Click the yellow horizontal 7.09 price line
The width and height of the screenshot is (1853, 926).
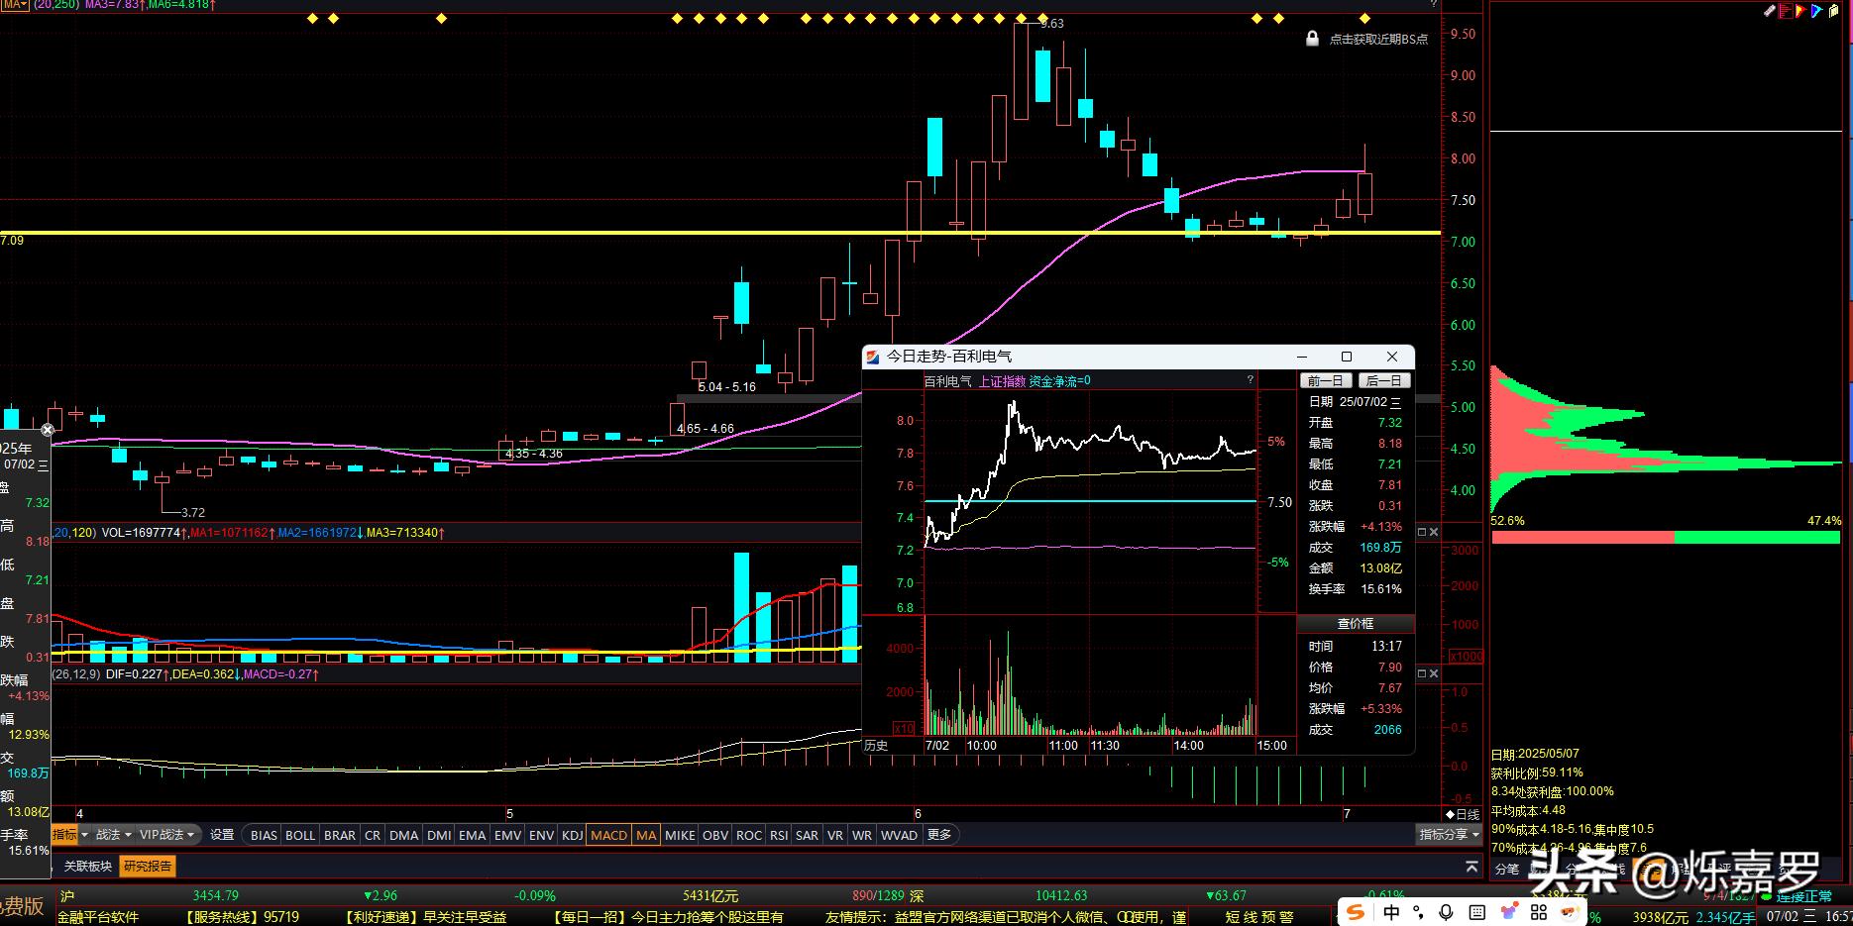[720, 233]
